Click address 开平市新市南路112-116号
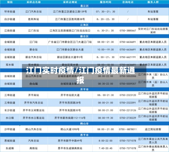This screenshot has height=152, width=169. [x=70, y=118]
